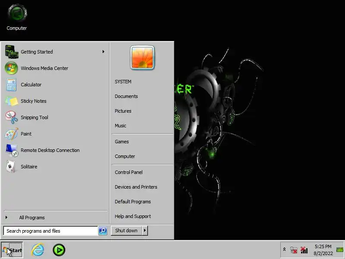Select the Getting Started label
Image resolution: width=345 pixels, height=259 pixels.
(x=37, y=52)
